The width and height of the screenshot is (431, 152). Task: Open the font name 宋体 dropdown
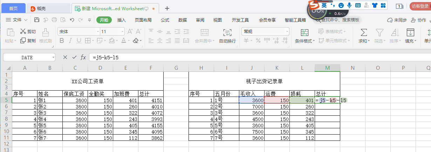(97, 32)
